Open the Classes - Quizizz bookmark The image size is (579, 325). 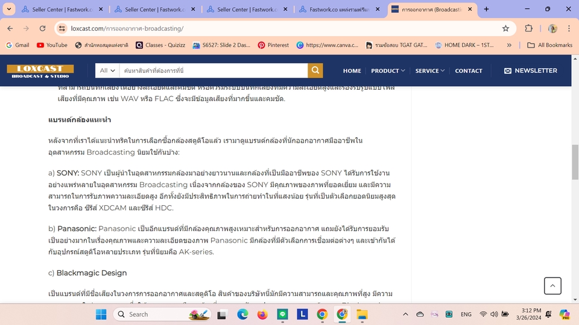click(160, 45)
